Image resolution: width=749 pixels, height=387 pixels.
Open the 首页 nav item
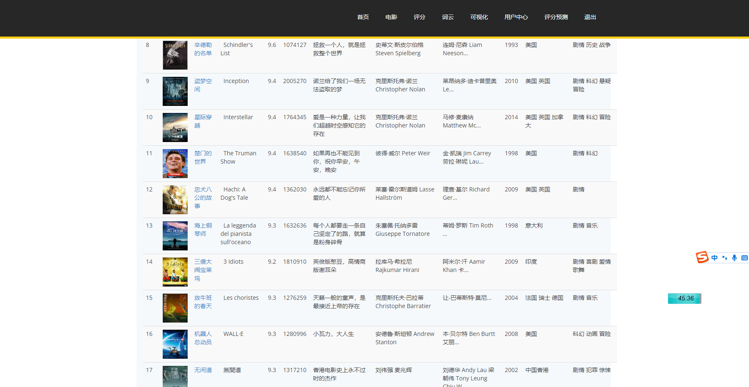363,17
